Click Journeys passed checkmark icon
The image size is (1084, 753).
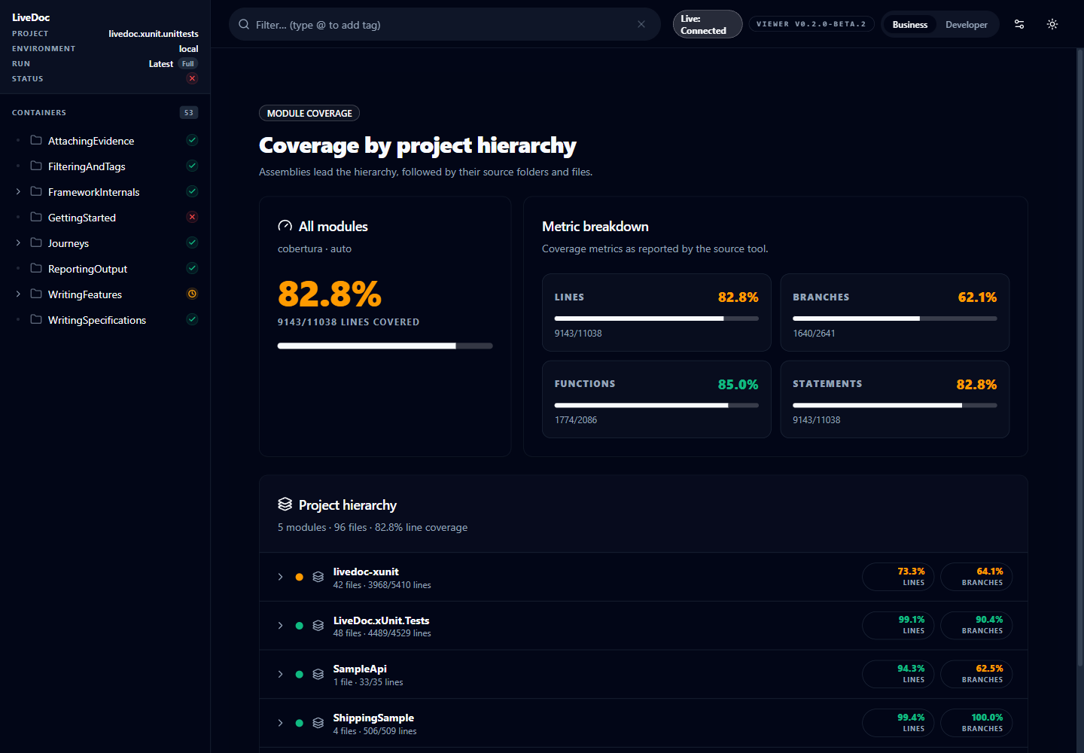(x=192, y=242)
